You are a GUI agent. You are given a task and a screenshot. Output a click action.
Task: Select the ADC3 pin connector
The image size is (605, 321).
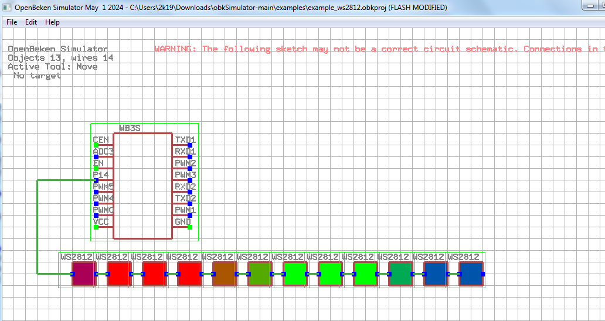point(96,157)
